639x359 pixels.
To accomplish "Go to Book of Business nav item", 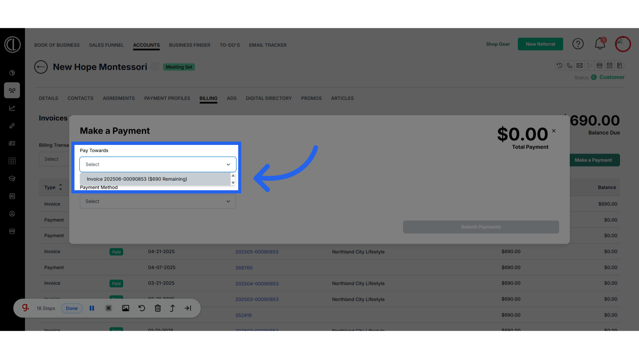I will point(57,45).
